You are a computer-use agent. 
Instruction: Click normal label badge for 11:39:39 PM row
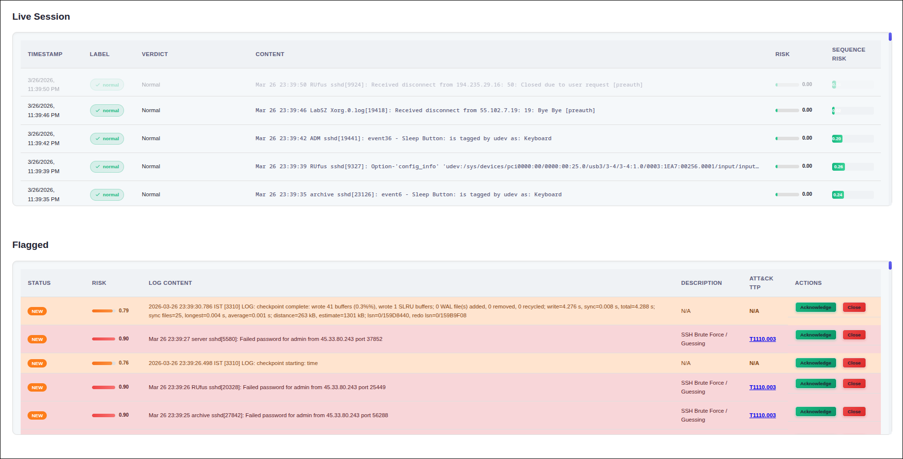(x=107, y=167)
